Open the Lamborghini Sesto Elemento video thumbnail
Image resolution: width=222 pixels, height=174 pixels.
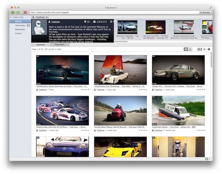pyautogui.click(x=63, y=70)
